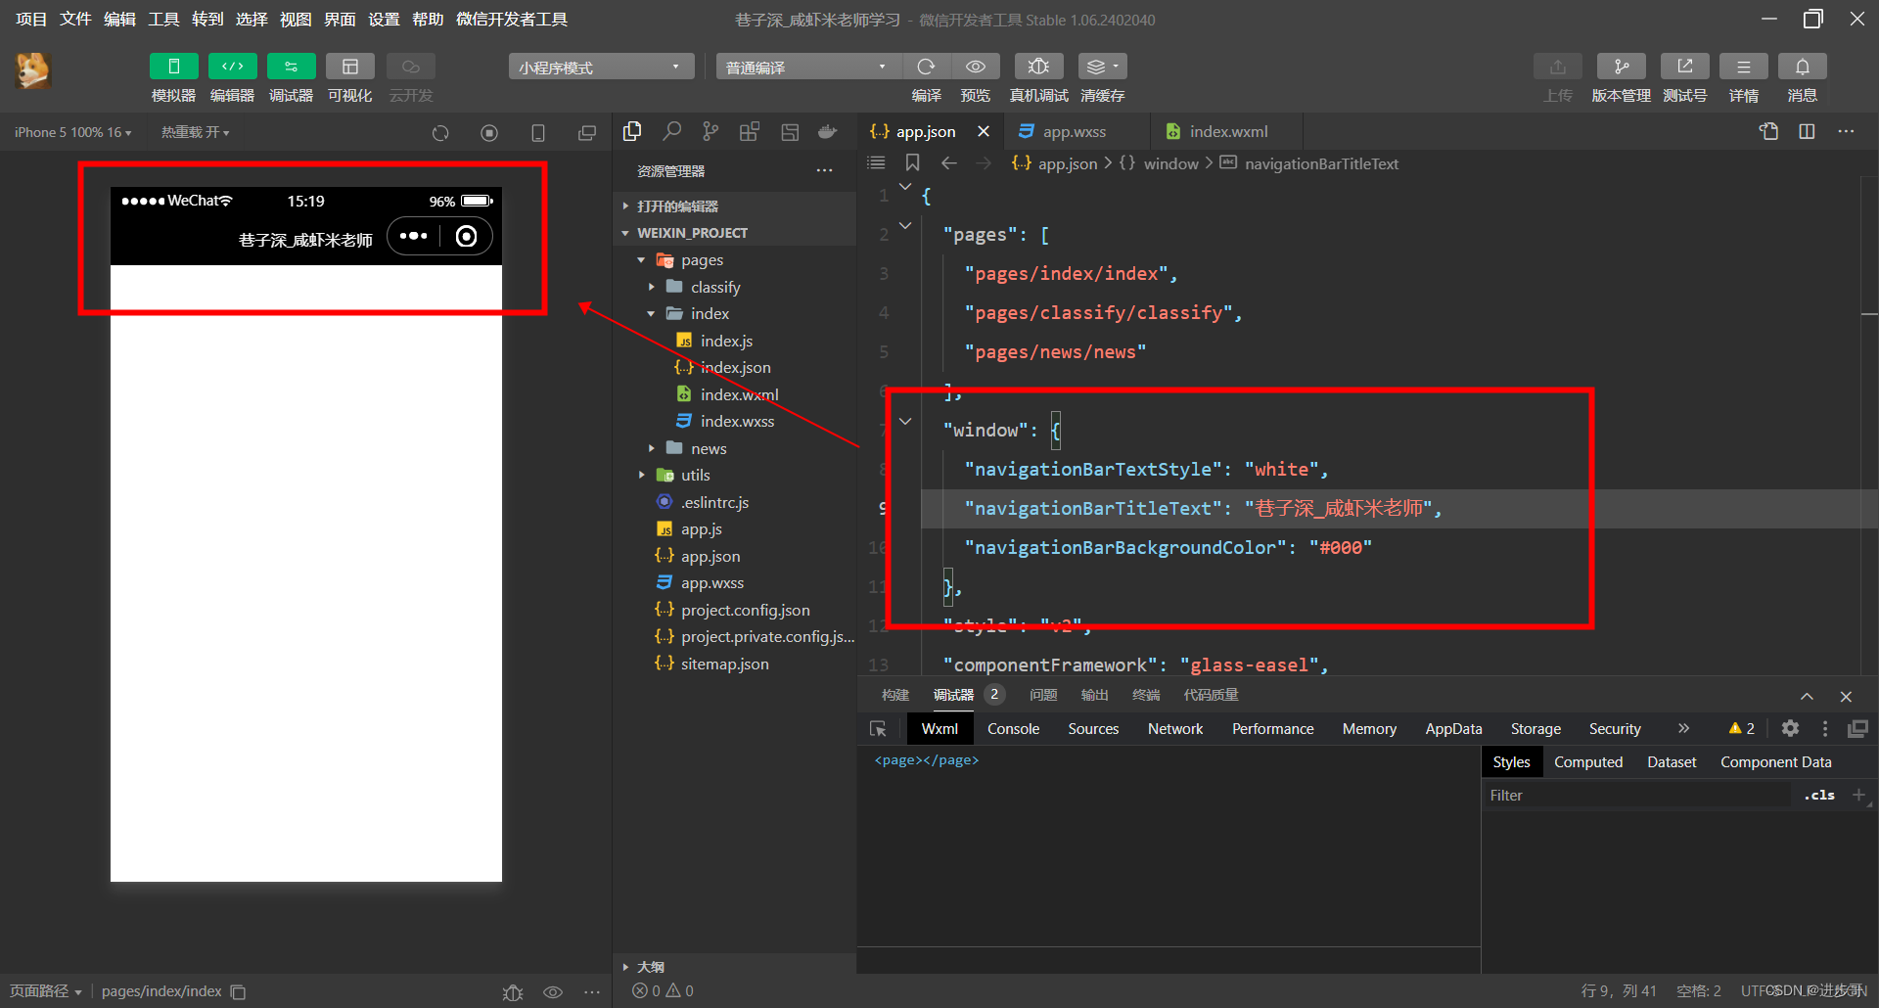Show more devtools tabs chevron

[x=1683, y=728]
